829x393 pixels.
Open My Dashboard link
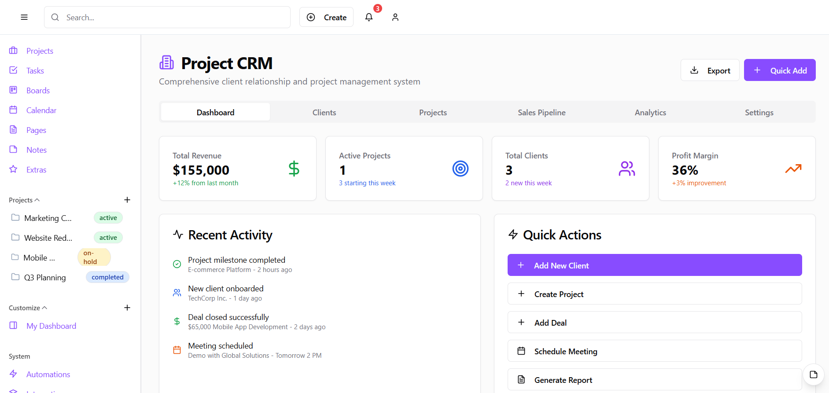tap(51, 326)
